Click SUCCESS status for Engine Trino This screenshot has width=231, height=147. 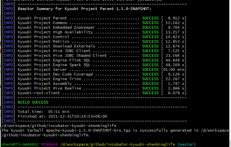click(x=151, y=79)
